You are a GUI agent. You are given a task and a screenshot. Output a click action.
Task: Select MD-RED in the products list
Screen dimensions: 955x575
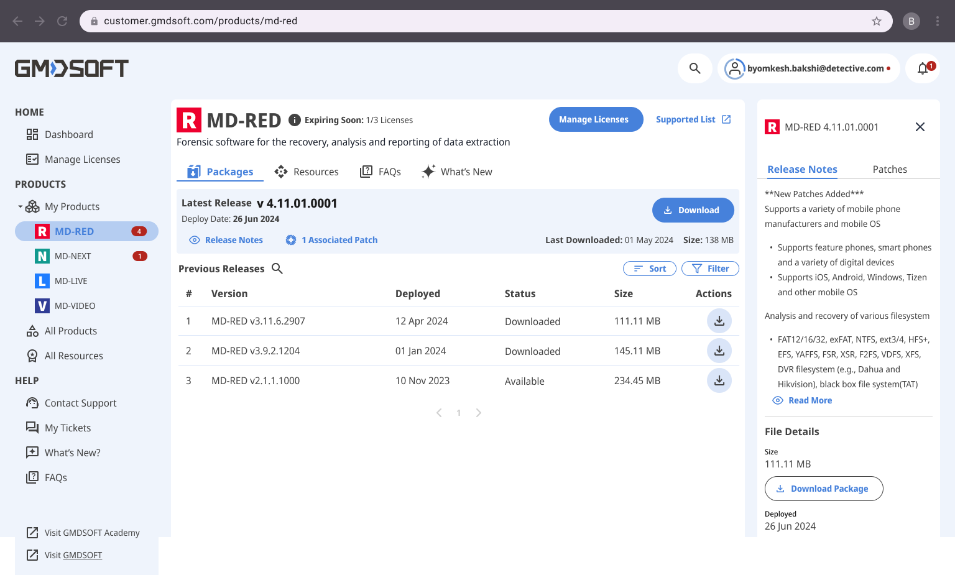pyautogui.click(x=86, y=231)
